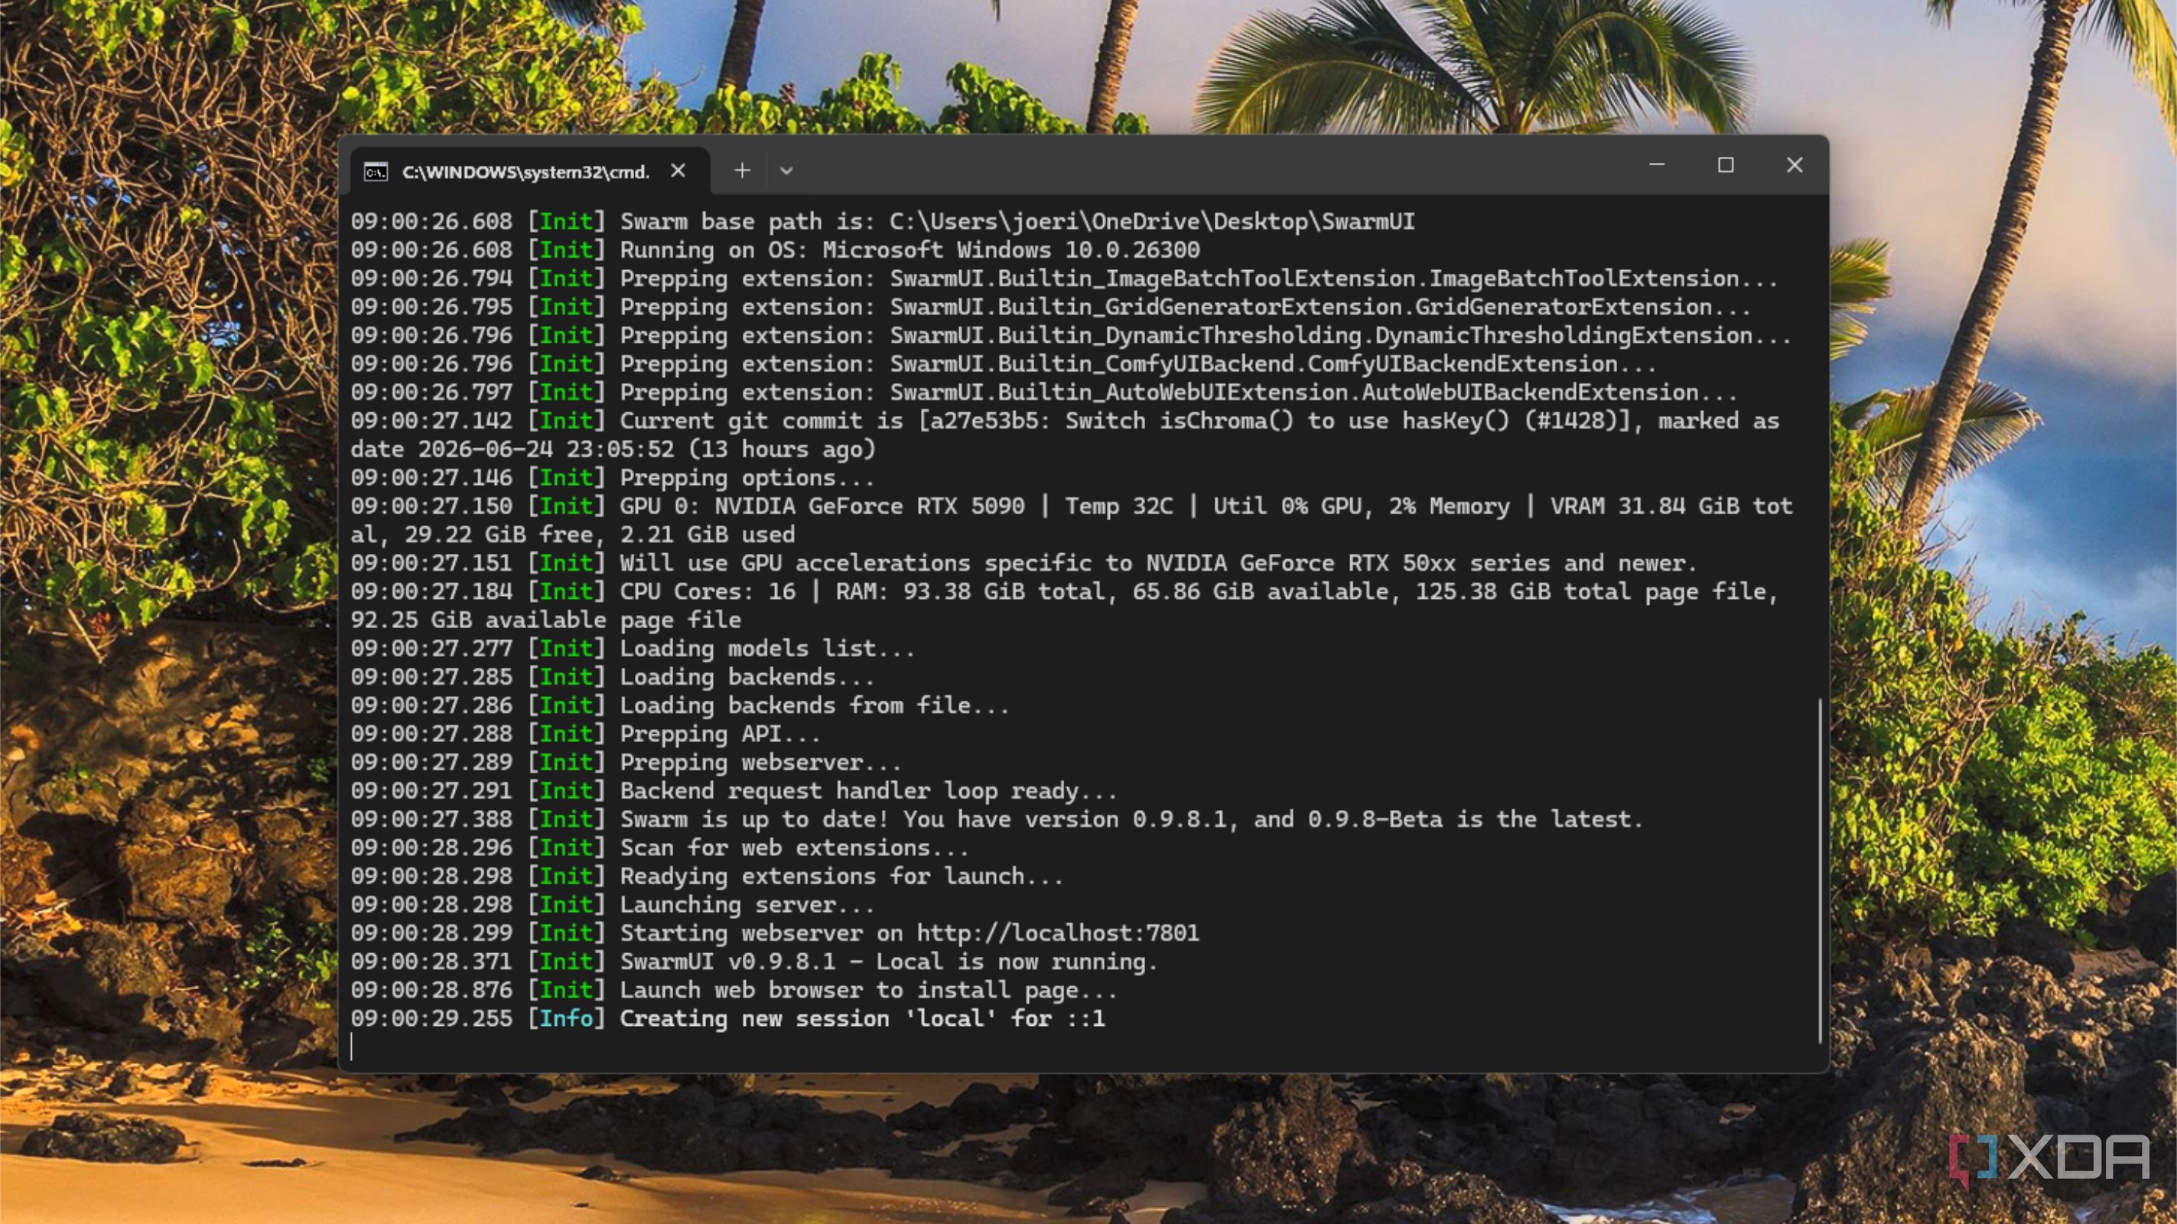Open a new terminal tab with plus

tap(742, 171)
